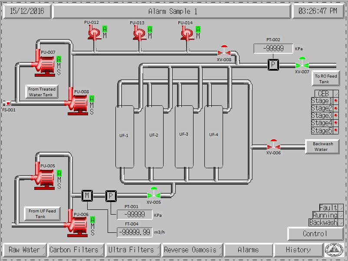348x261 pixels.
Task: Click the Control button
Action: tap(315, 234)
